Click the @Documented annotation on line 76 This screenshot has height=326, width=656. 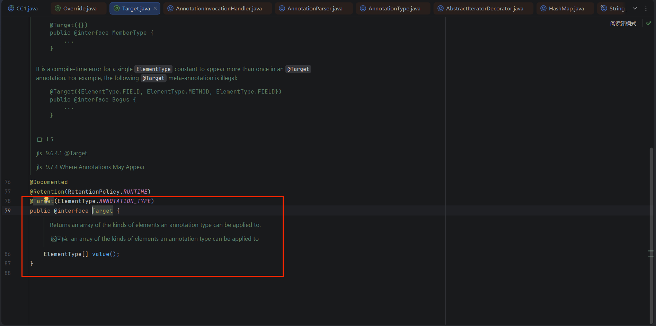(49, 182)
